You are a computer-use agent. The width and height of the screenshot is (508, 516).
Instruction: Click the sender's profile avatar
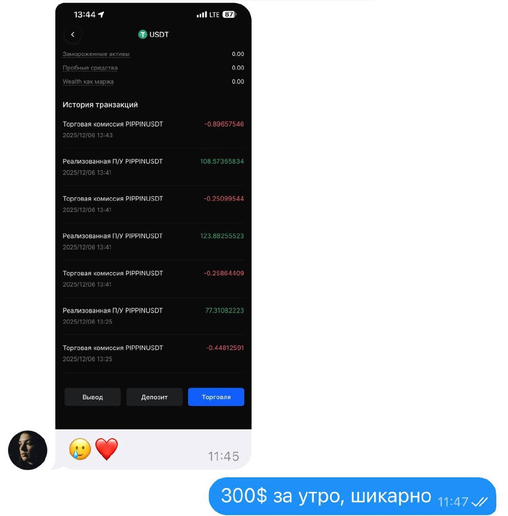pos(28,450)
